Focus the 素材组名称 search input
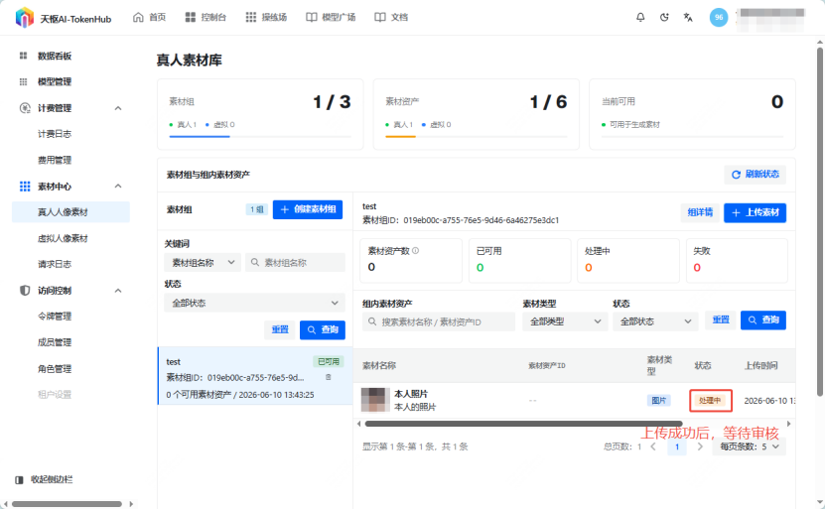The width and height of the screenshot is (825, 509). [295, 262]
